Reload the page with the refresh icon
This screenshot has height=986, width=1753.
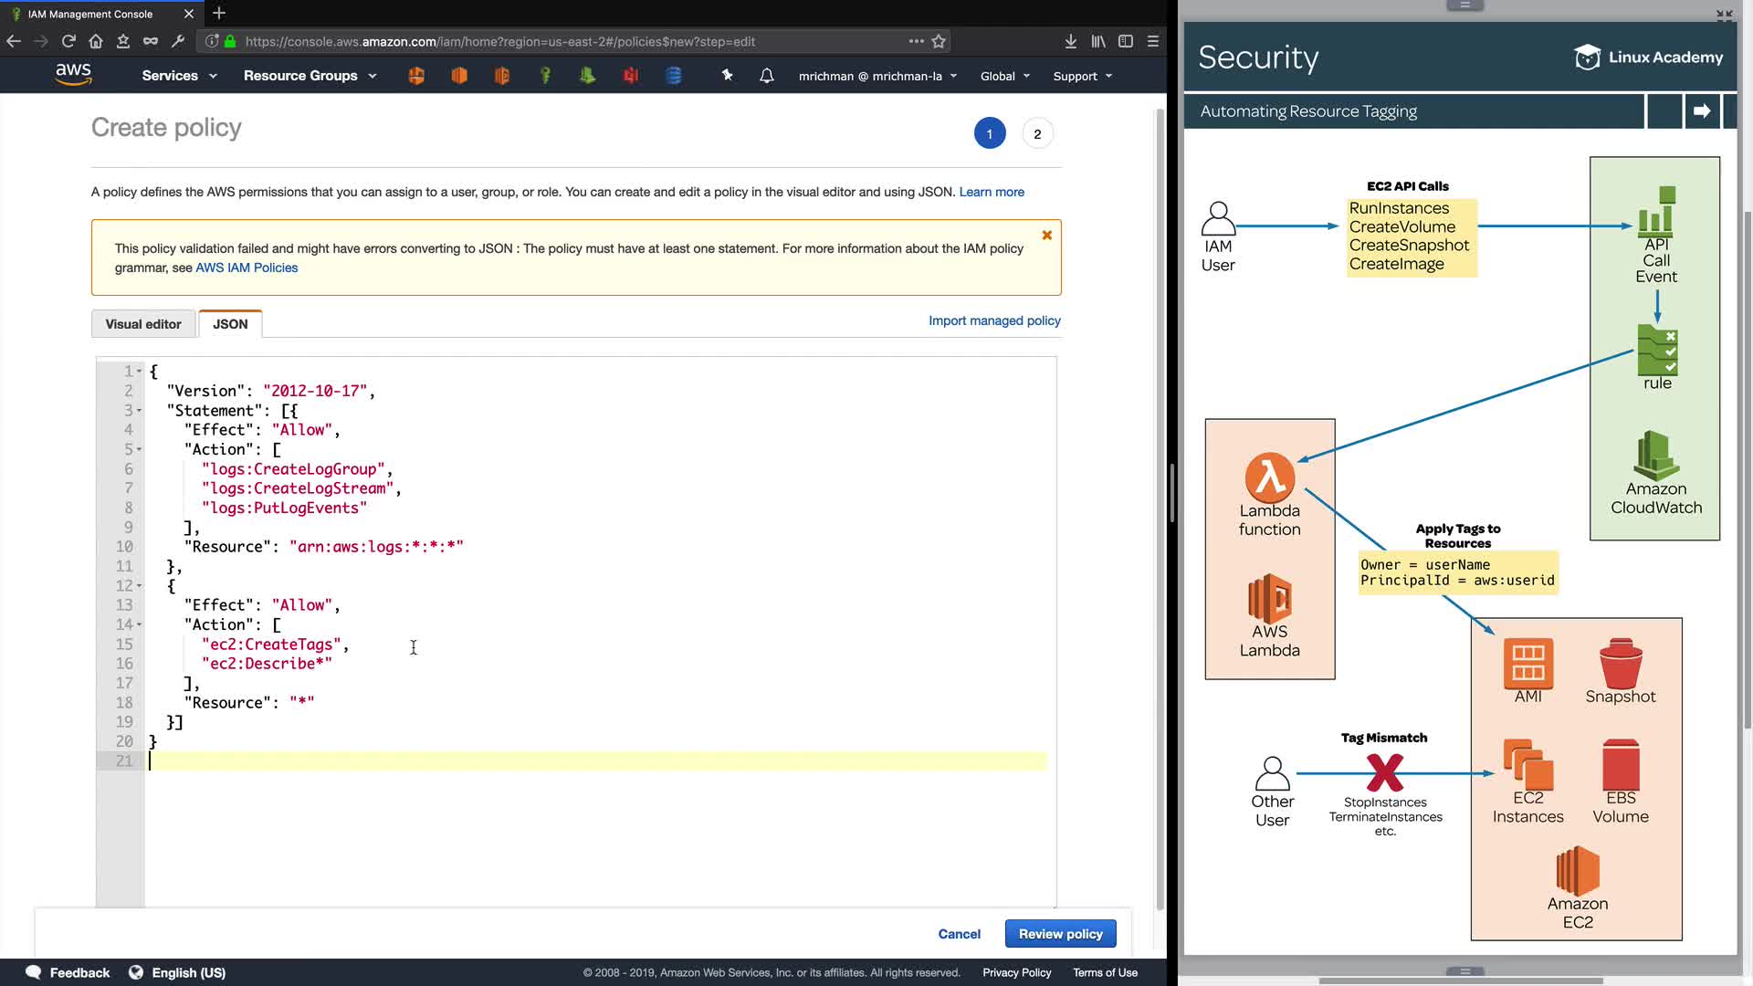coord(68,41)
